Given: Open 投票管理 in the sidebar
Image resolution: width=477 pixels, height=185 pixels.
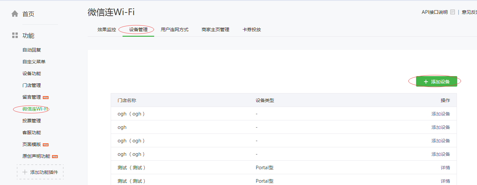Looking at the screenshot, I should [32, 121].
